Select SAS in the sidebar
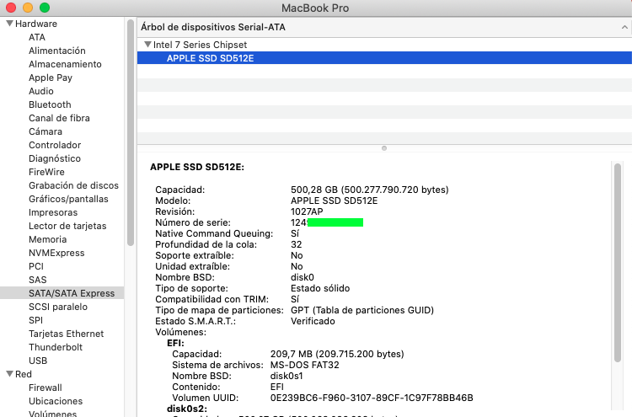Viewport: 632px width, 417px height. coord(37,280)
